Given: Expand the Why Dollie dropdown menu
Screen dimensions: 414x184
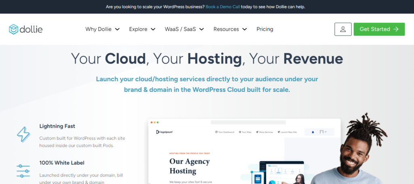Looking at the screenshot, I should click(x=102, y=29).
